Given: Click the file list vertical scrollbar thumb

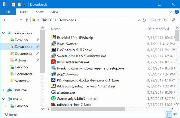Looking at the screenshot, I should tap(177, 36).
